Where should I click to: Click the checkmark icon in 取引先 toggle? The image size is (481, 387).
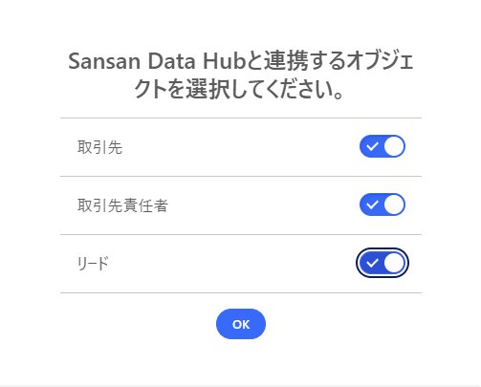(372, 146)
